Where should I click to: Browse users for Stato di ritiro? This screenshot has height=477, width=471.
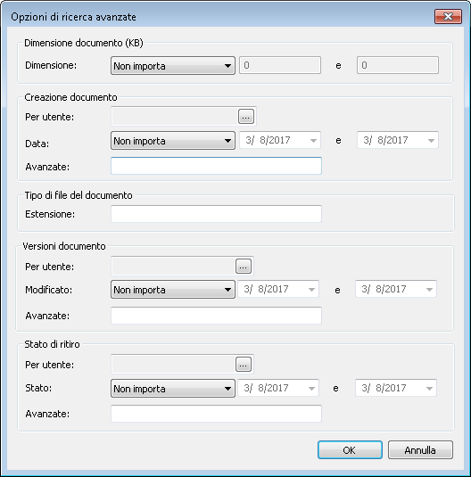pyautogui.click(x=244, y=364)
